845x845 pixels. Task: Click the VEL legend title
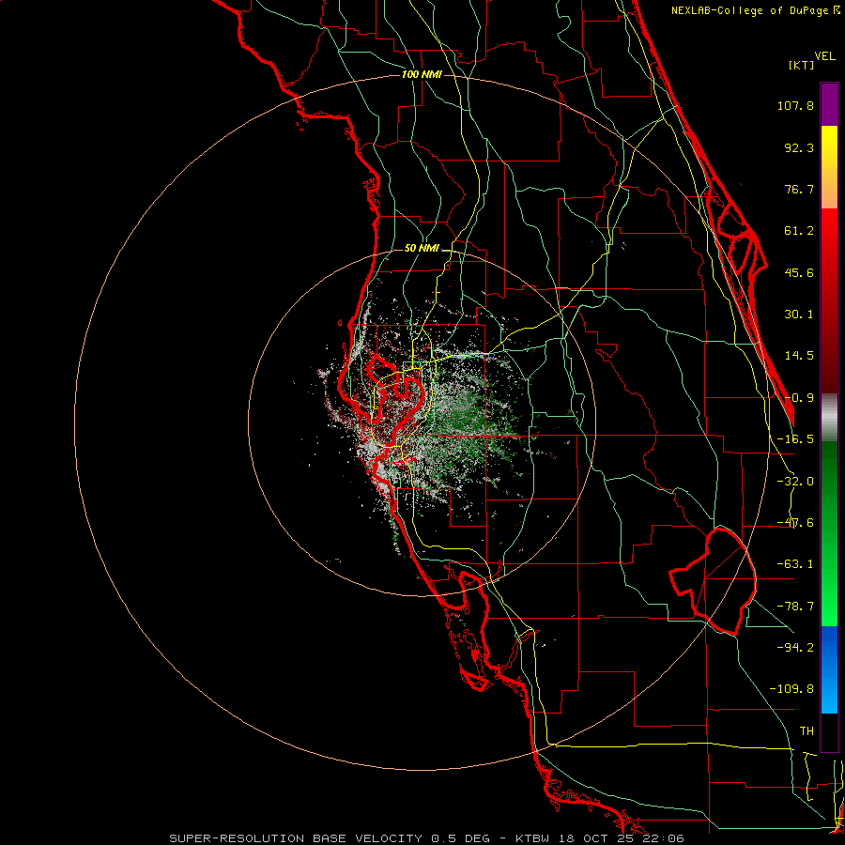(824, 56)
